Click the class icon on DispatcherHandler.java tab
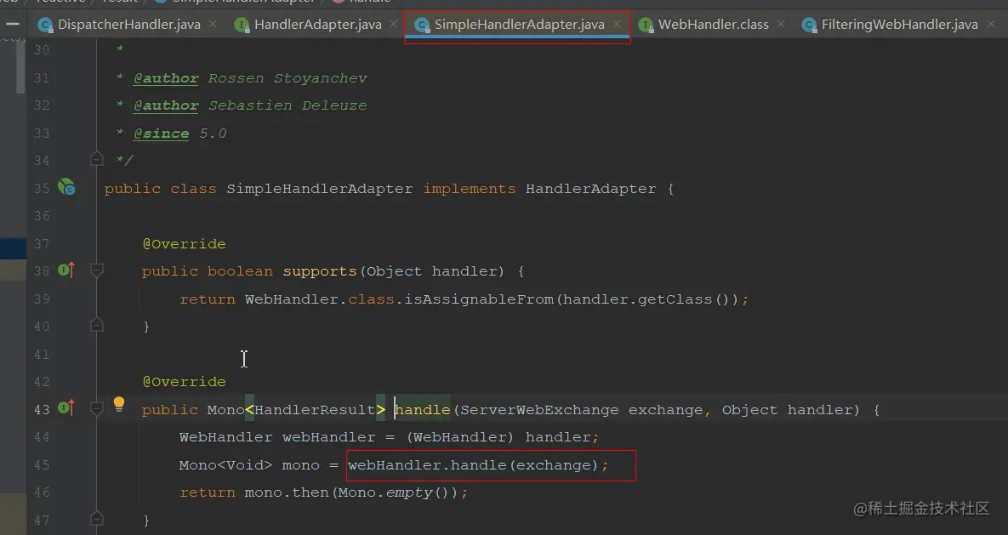Viewport: 1008px width, 535px height. (x=45, y=25)
